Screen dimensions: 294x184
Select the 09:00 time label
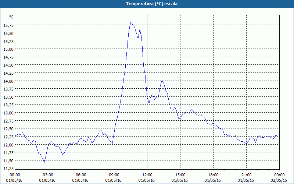click(114, 175)
